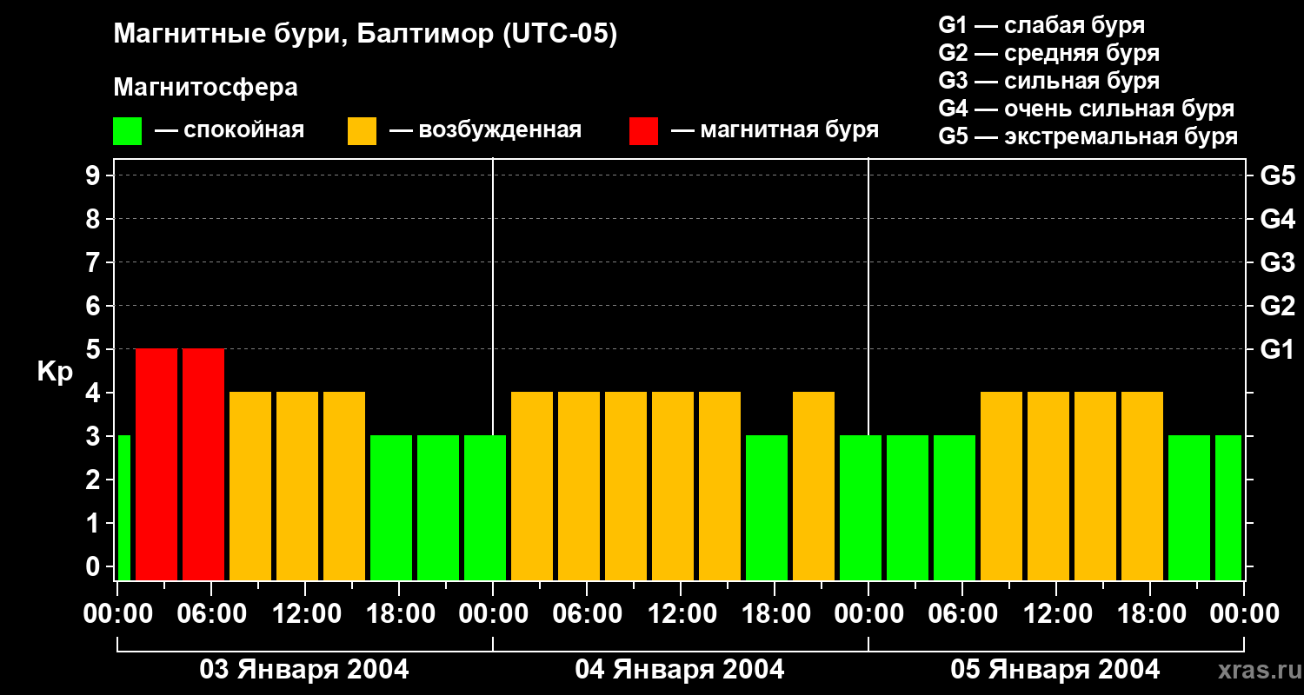The height and width of the screenshot is (695, 1304).
Task: Click the lone orange bar on 04 January evening
Action: coord(814,486)
